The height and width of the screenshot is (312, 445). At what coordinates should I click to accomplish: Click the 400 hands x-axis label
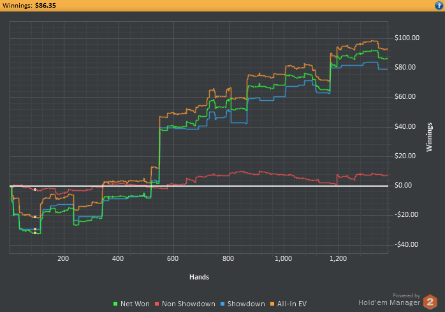point(118,258)
